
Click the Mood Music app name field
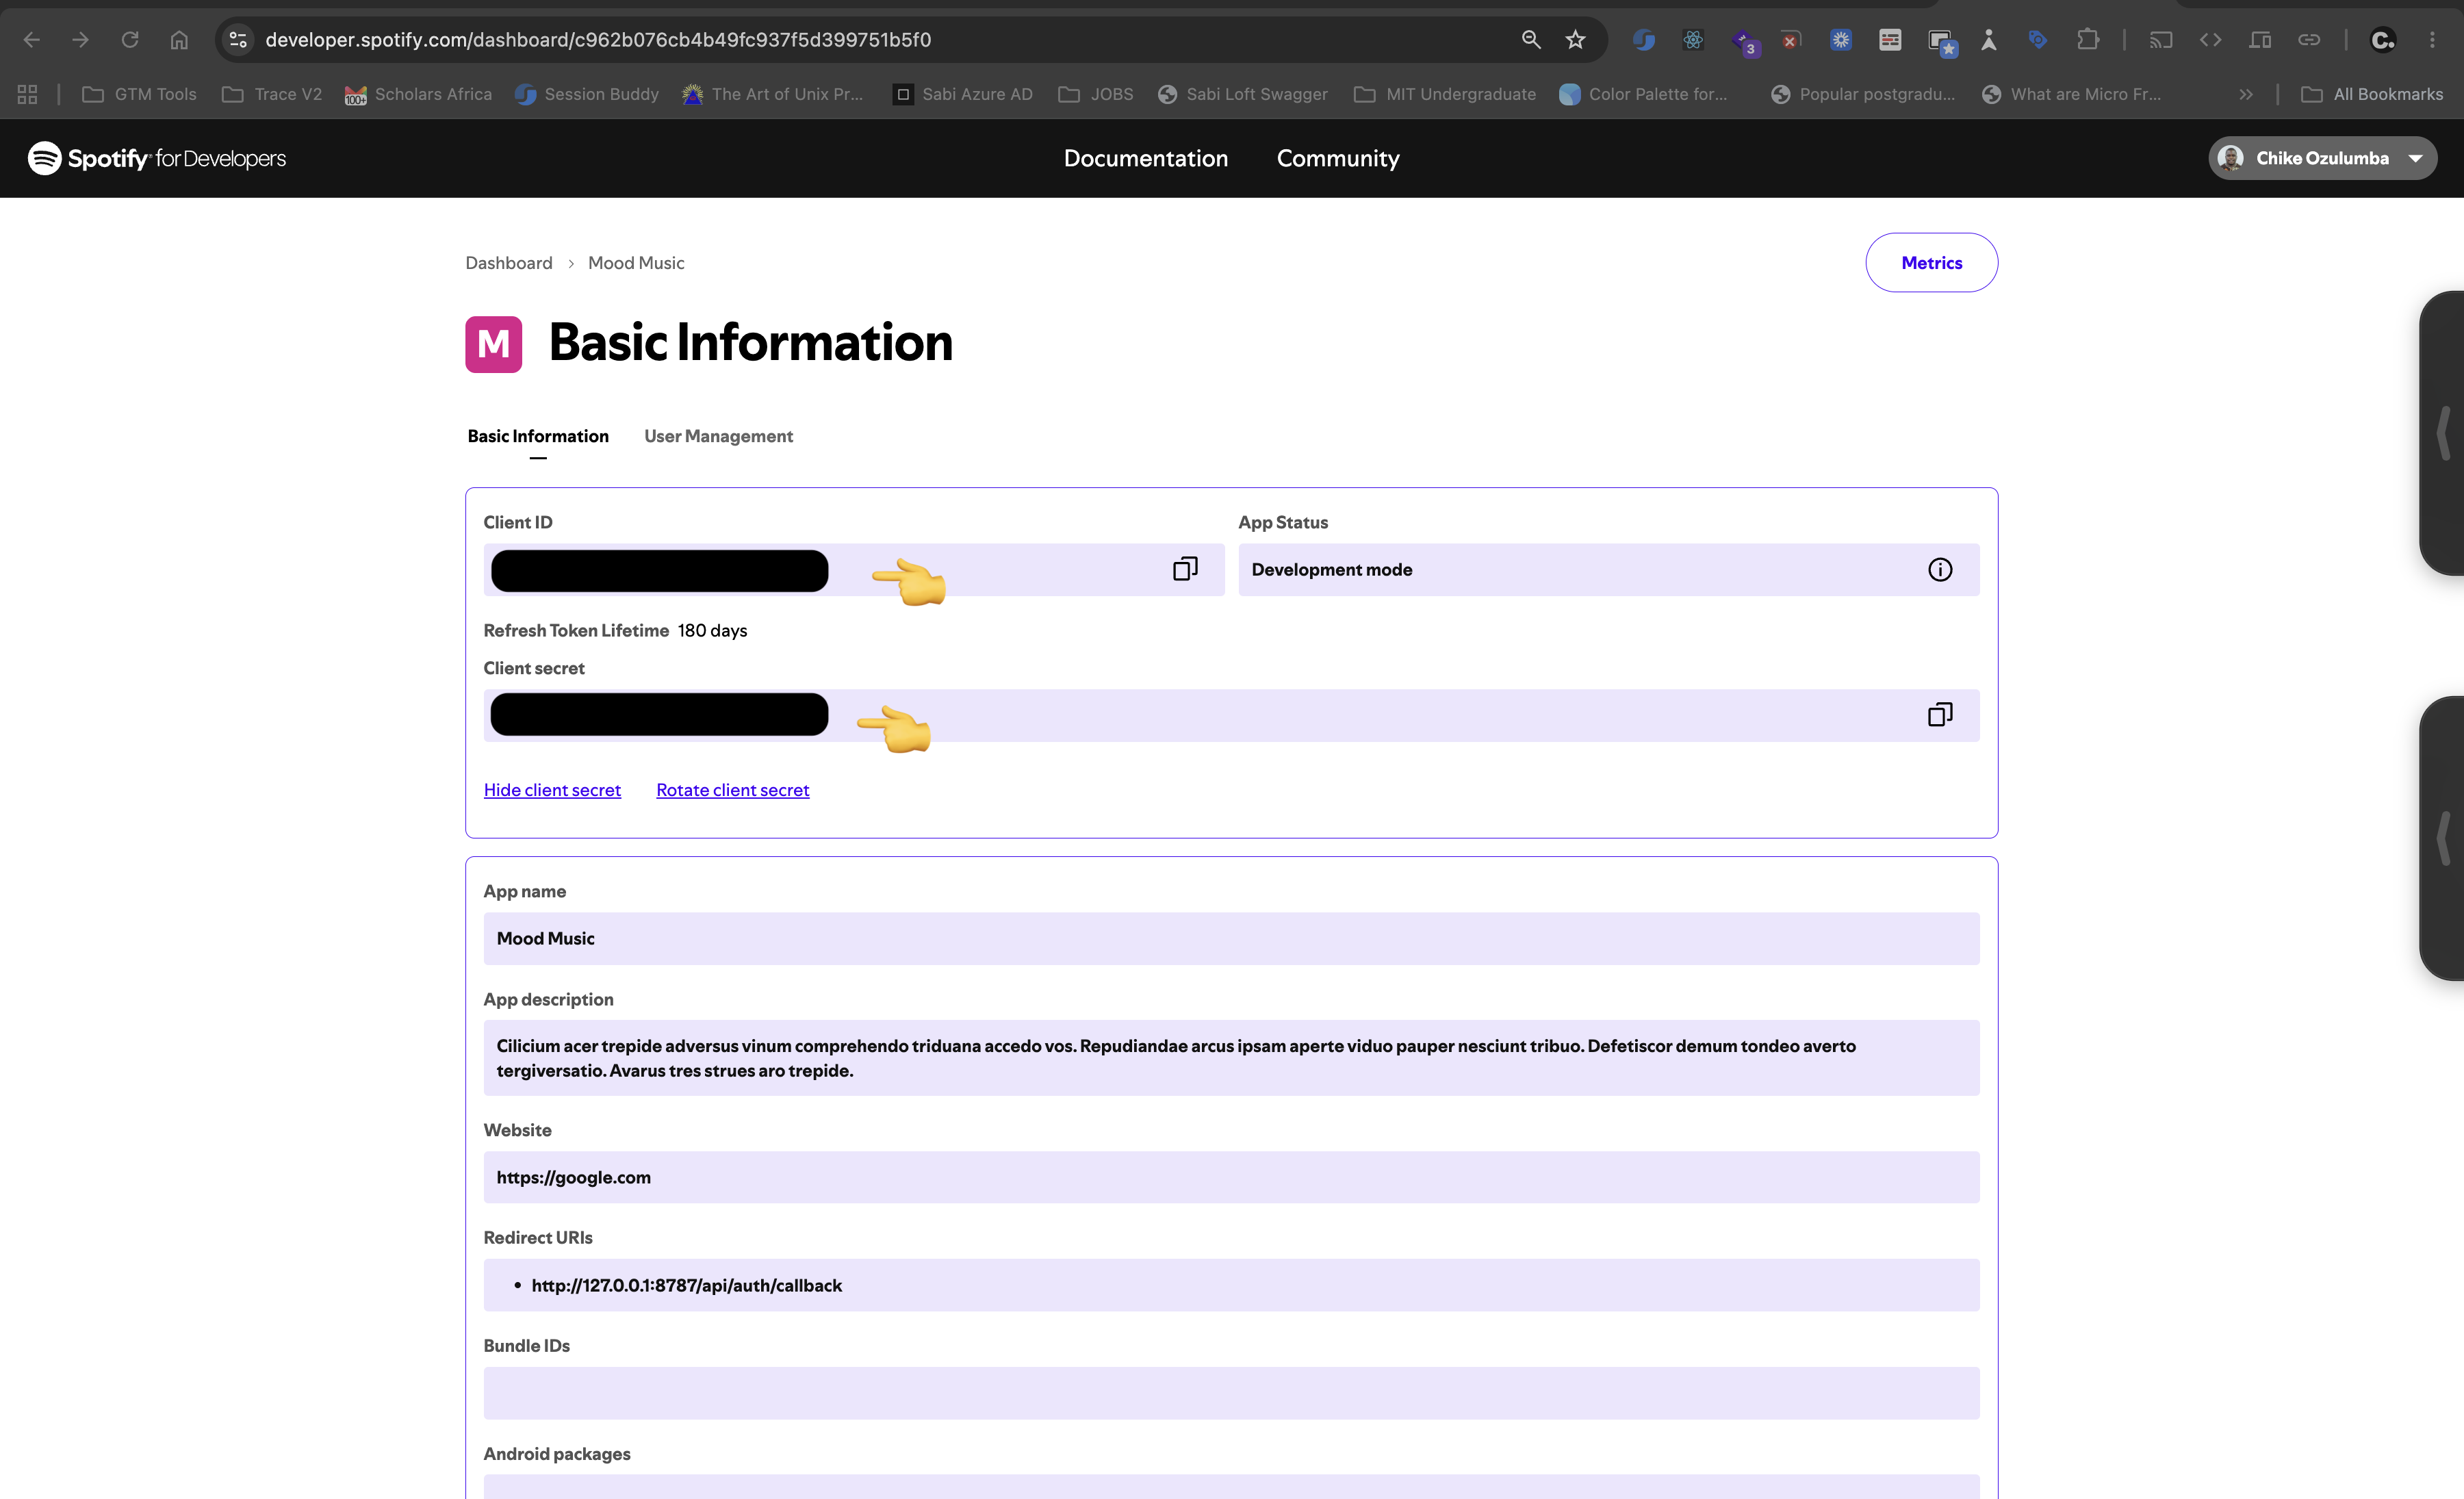pos(1231,938)
